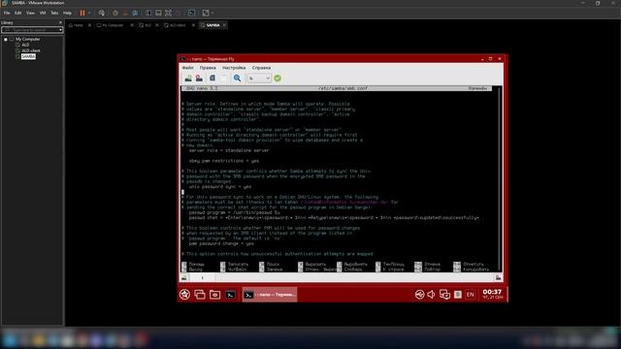The height and width of the screenshot is (349, 621).
Task: Close the SAMBA tab
Action: 224,25
